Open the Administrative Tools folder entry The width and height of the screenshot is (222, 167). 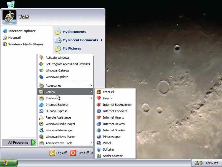[65, 143]
